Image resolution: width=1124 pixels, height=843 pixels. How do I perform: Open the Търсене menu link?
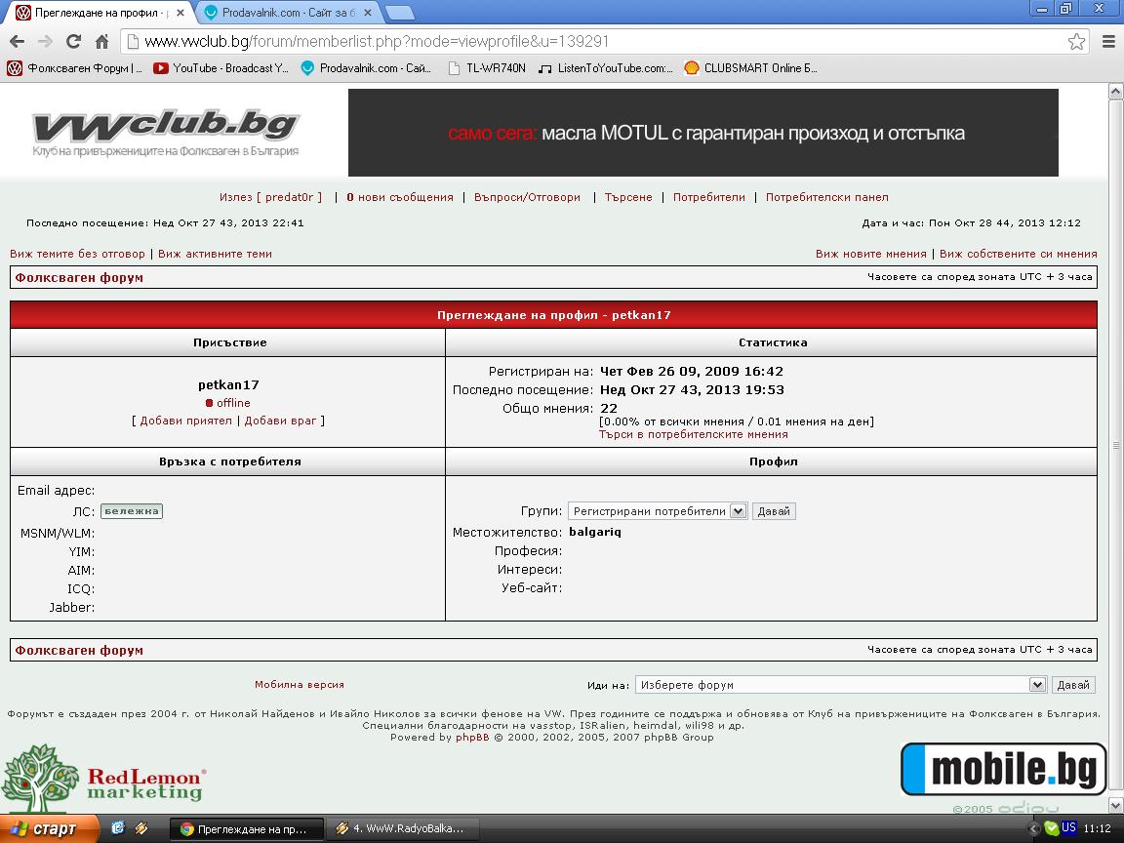pyautogui.click(x=628, y=197)
